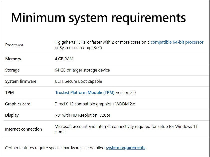Select the TPM row label
This screenshot has width=210, height=157.
coord(10,92)
